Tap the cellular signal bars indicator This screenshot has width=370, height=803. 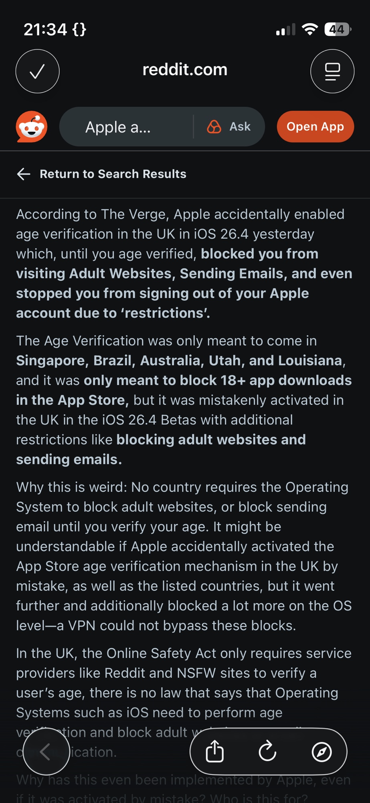[285, 29]
